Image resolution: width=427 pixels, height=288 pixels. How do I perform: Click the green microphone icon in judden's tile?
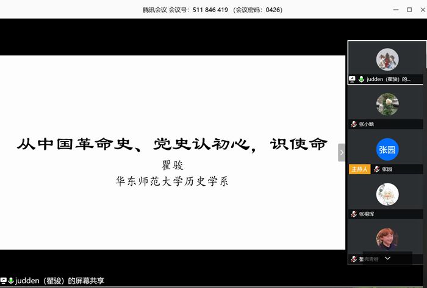click(361, 79)
